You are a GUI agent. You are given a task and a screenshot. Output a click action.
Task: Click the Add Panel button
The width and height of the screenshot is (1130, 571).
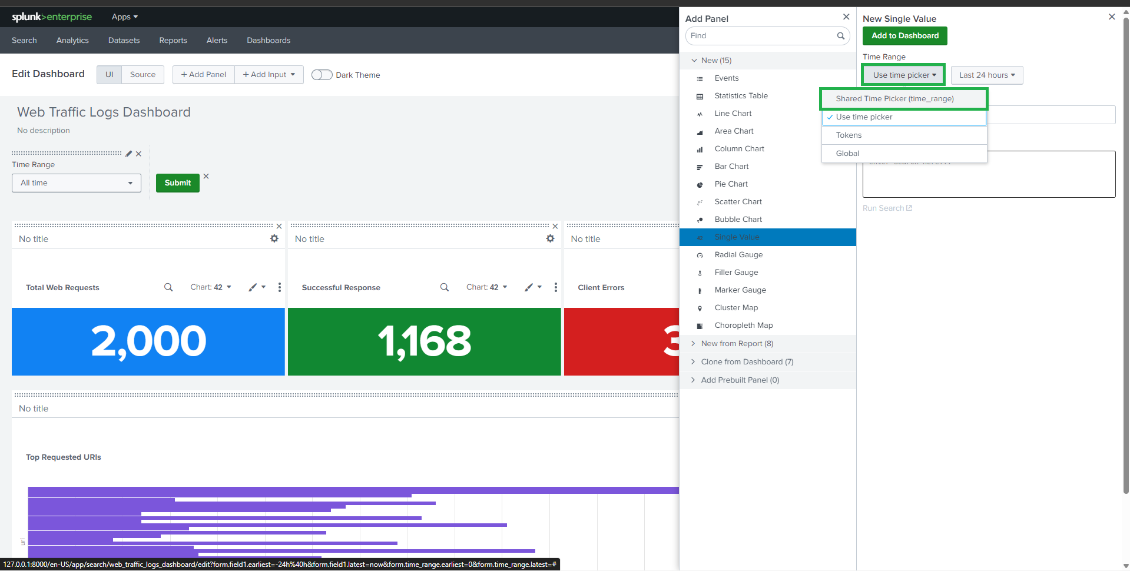204,75
